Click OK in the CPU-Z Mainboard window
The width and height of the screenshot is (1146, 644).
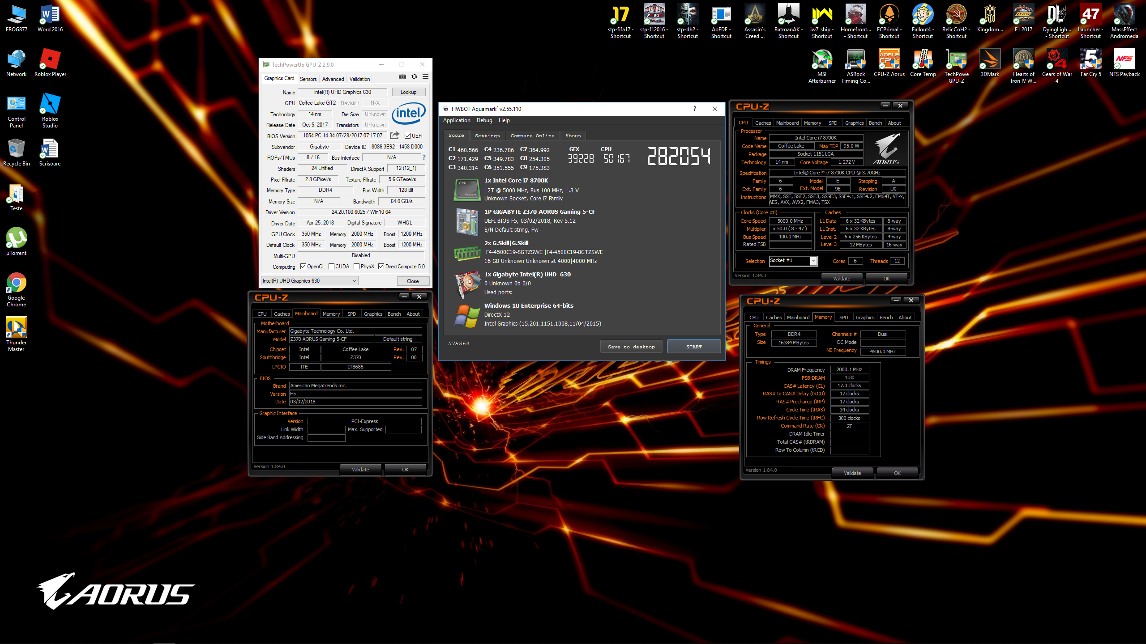pos(405,470)
